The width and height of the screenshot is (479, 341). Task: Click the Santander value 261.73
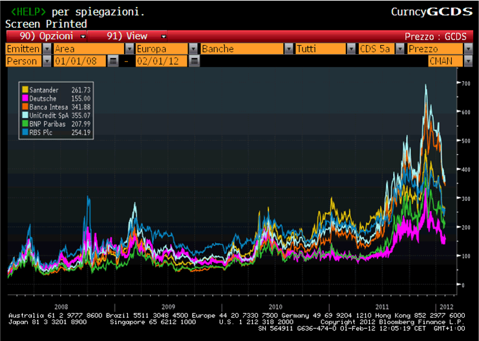point(81,90)
